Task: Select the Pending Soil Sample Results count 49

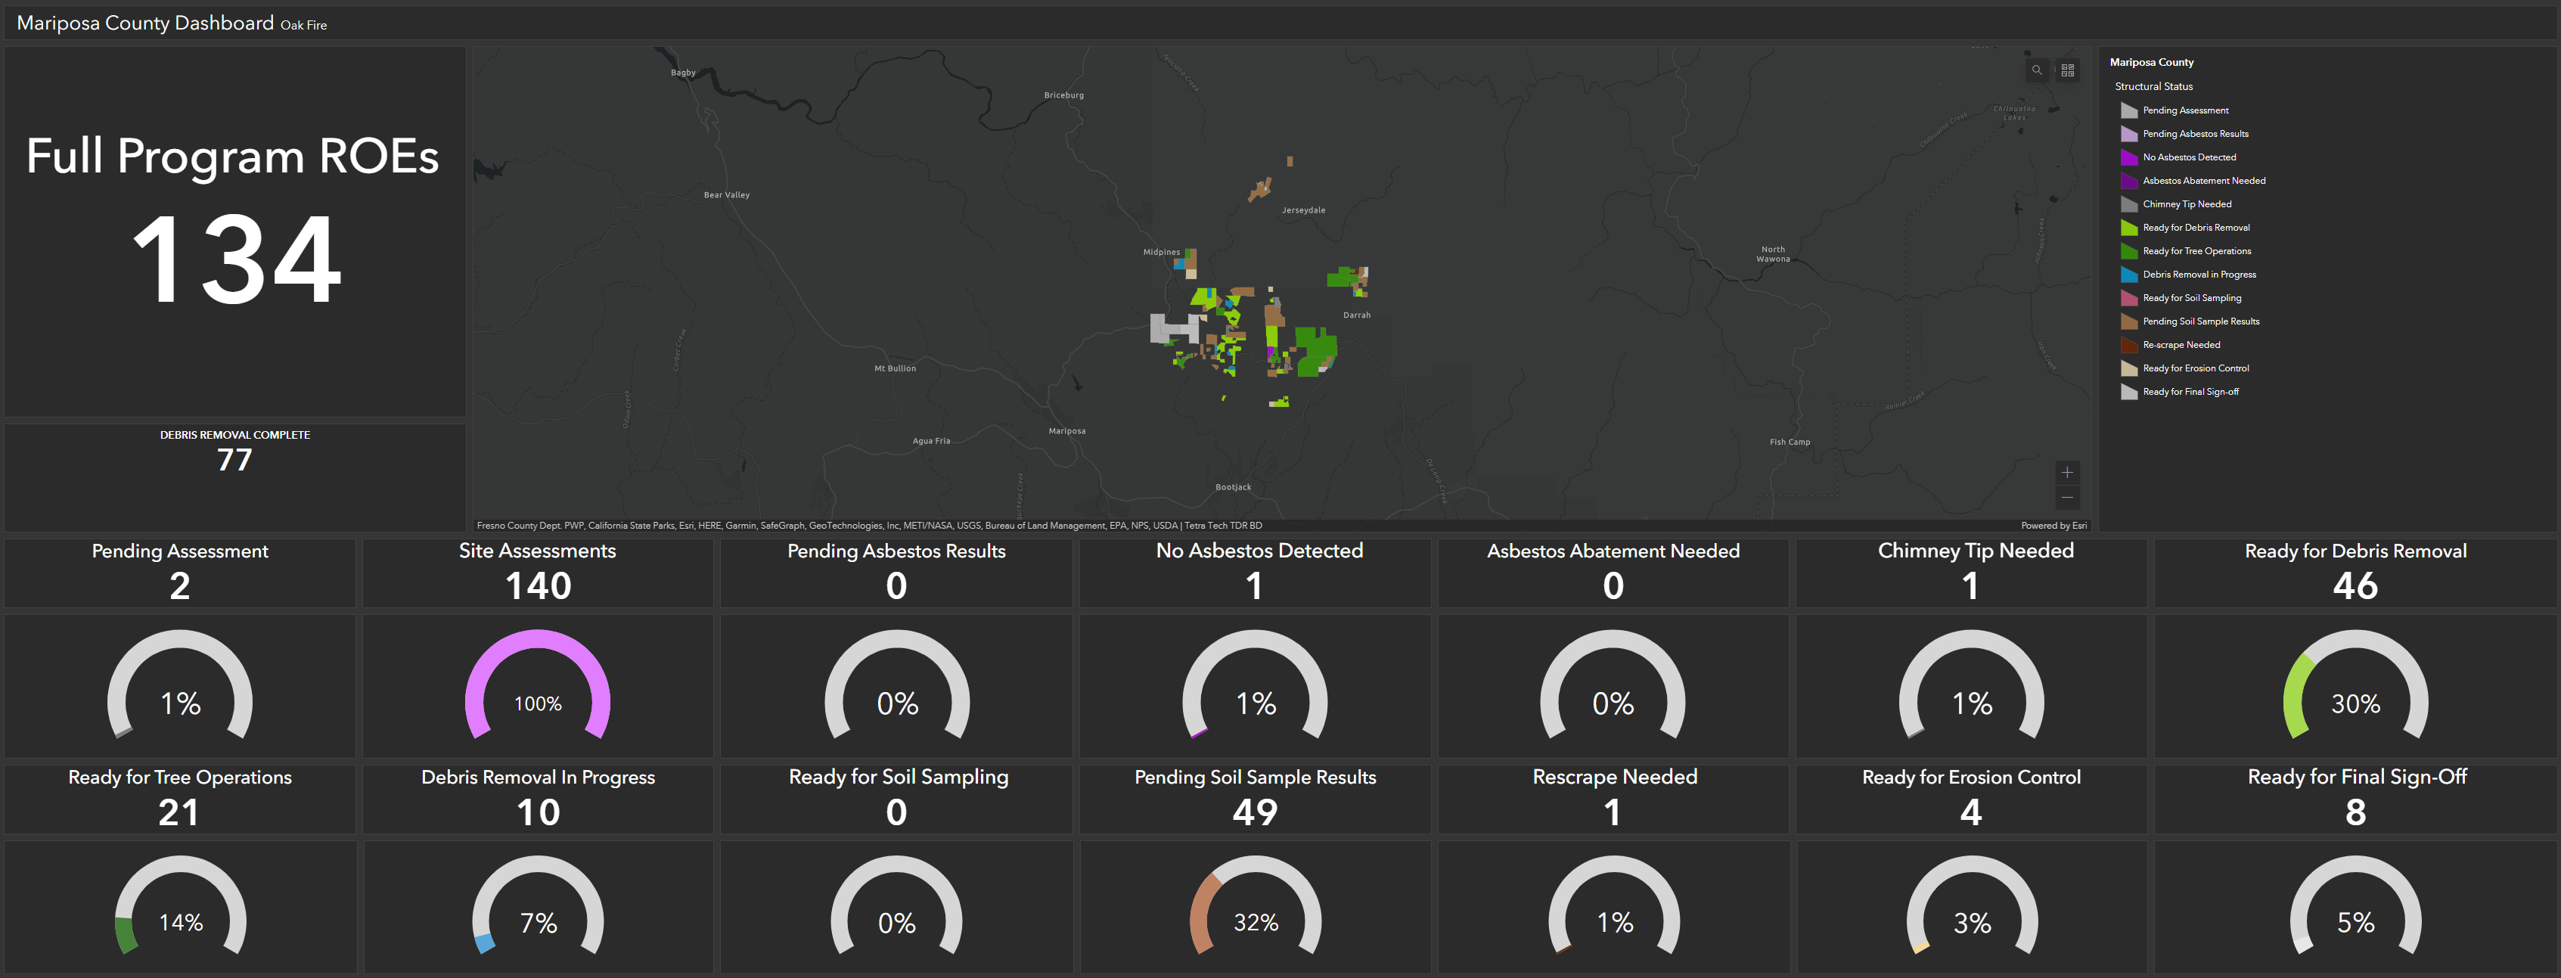Action: (x=1255, y=813)
